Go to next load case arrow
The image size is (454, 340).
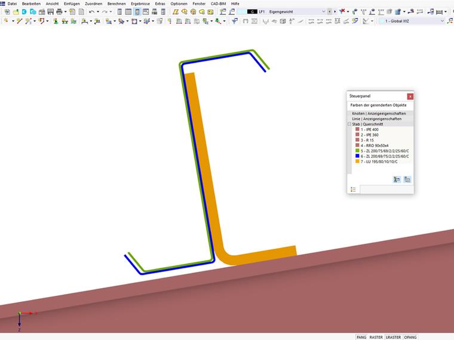click(x=335, y=12)
